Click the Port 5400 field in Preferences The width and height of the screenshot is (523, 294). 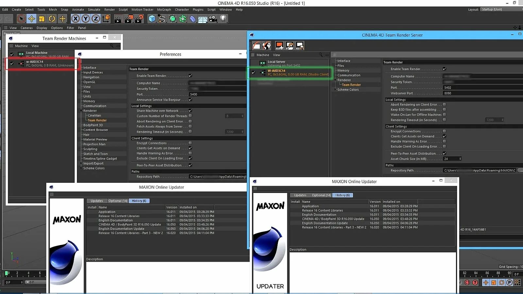point(218,94)
